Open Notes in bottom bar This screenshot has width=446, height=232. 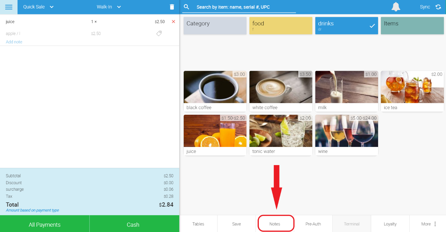click(275, 224)
